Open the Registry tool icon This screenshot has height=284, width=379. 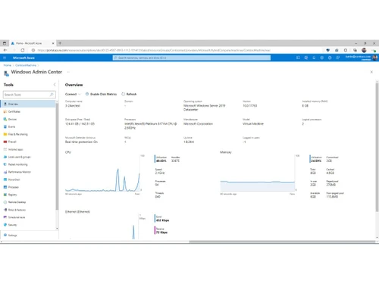point(5,195)
